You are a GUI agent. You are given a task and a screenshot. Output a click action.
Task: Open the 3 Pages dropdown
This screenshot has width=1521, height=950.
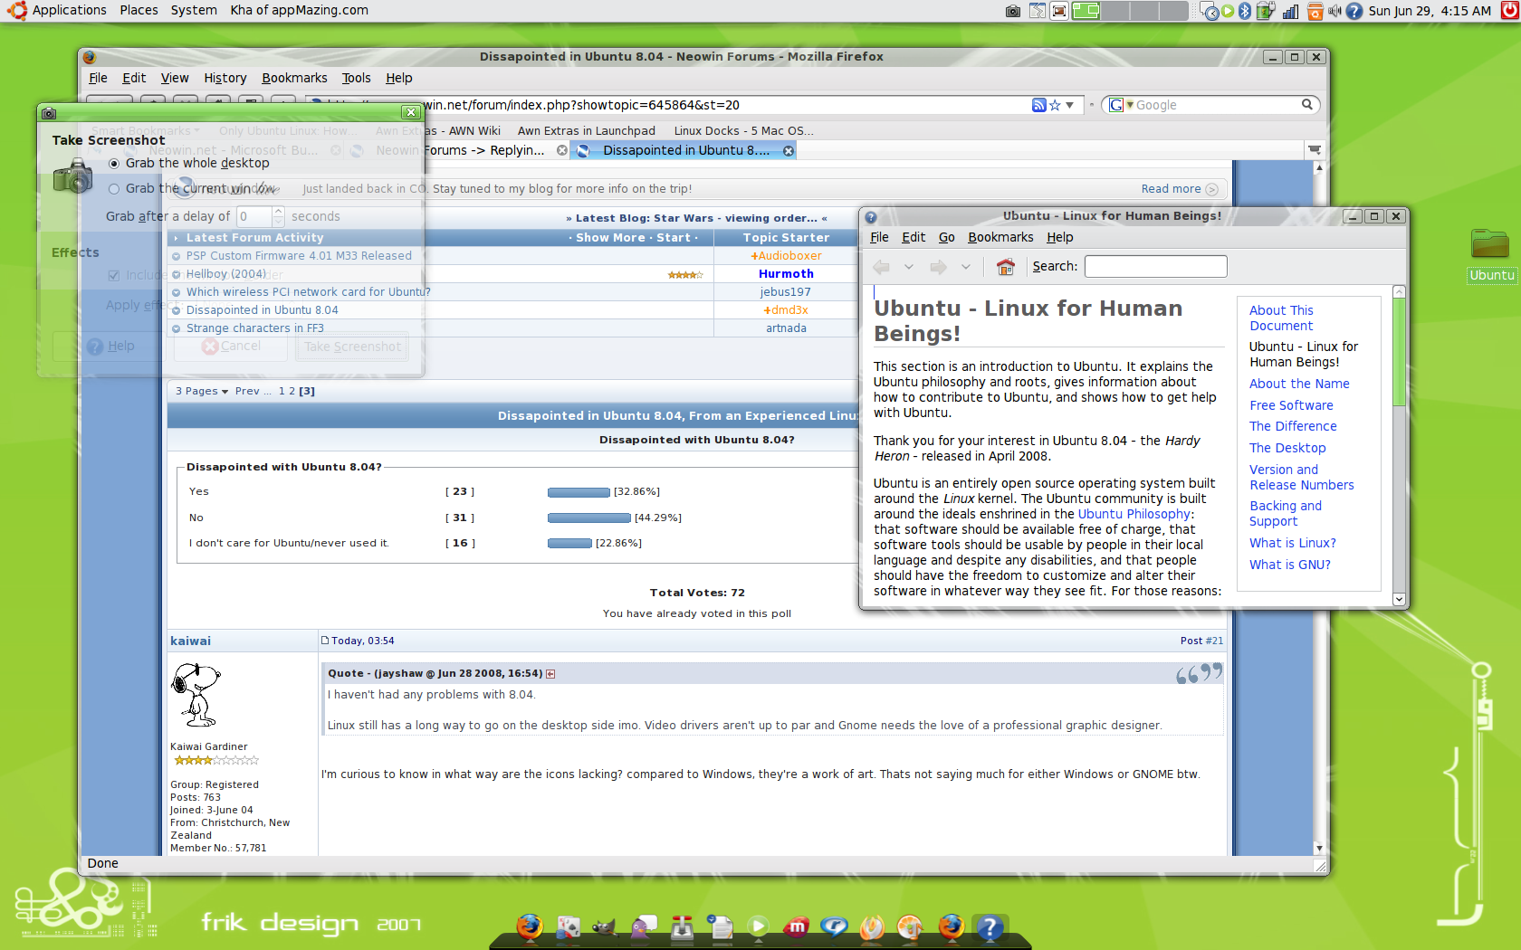[202, 392]
